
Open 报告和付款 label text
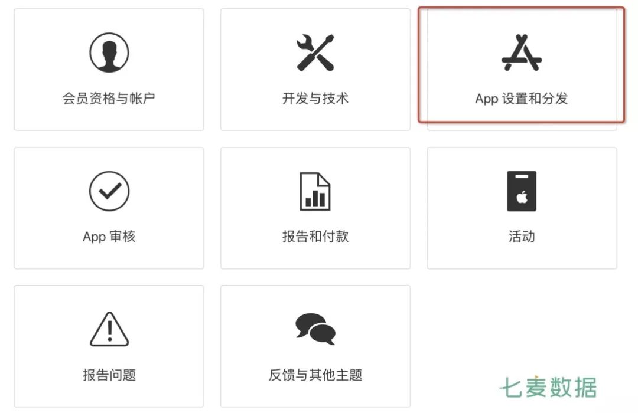point(315,237)
